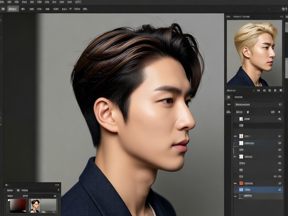The width and height of the screenshot is (288, 216).
Task: Click the highlighted button in the options bar
Action: (13, 9)
